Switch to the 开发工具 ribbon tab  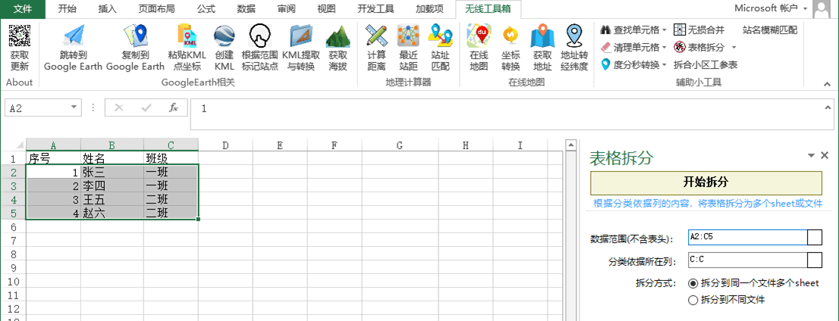tap(376, 9)
